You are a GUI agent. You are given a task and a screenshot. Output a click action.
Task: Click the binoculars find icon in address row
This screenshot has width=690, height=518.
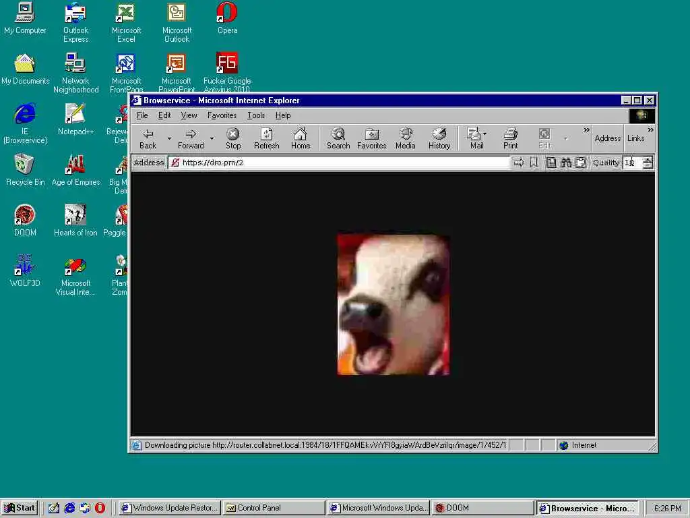point(566,163)
